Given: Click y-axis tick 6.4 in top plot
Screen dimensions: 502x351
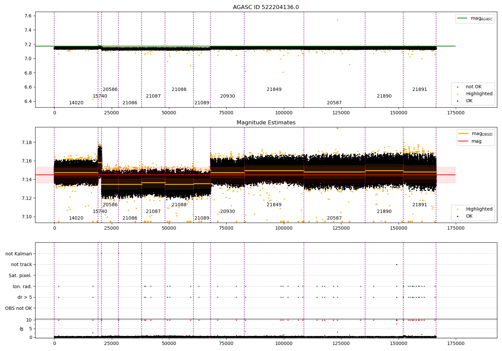Looking at the screenshot, I should pyautogui.click(x=28, y=102).
